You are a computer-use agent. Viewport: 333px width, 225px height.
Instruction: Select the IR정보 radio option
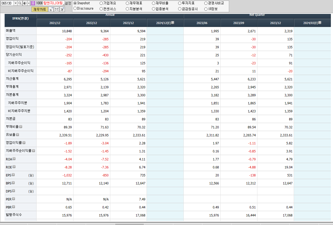pos(206,9)
